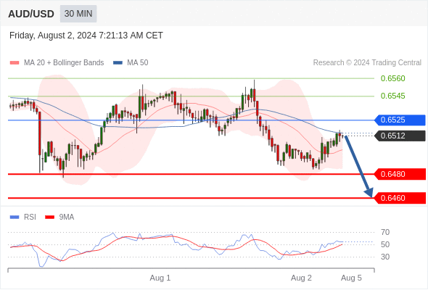Click the MA 50 legend label
The width and height of the screenshot is (428, 290).
(x=138, y=63)
